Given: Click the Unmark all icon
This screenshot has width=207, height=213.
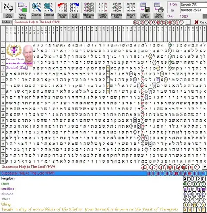Looking at the screenshot, I should [x=131, y=7].
